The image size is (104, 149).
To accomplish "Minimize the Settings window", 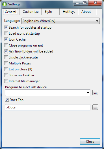I will pos(77,3).
